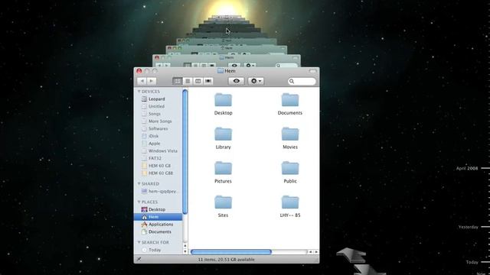490x275 pixels.
Task: Open the Action gear menu
Action: tap(256, 81)
